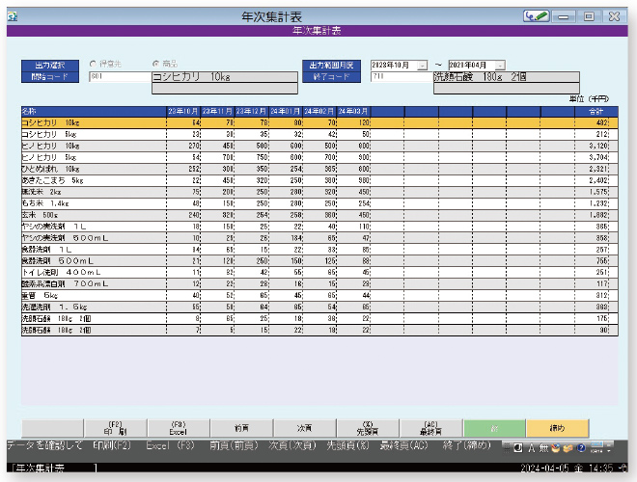Click the IME help question mark icon
The image size is (637, 482).
[x=581, y=448]
